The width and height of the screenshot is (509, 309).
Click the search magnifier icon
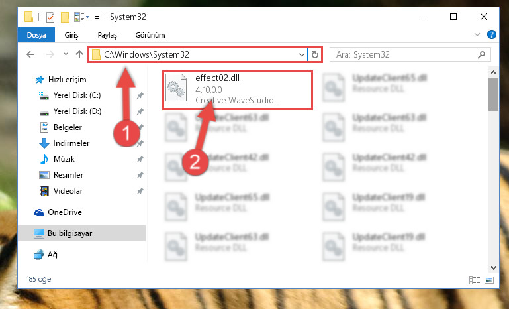[481, 54]
